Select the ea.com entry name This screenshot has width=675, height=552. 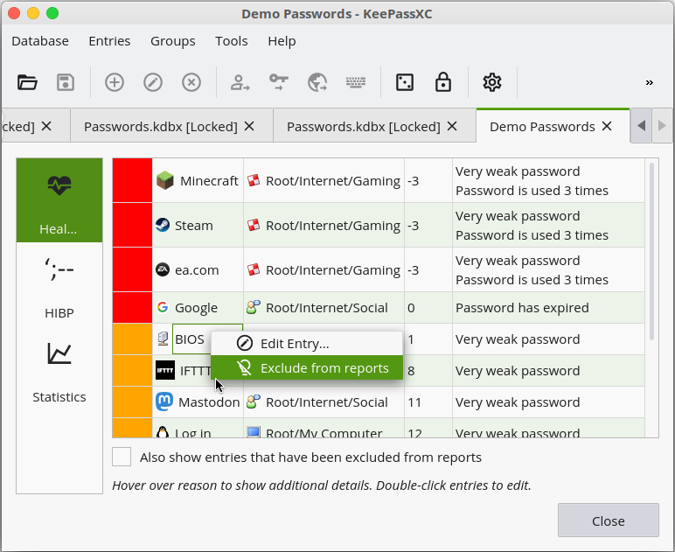click(x=197, y=270)
